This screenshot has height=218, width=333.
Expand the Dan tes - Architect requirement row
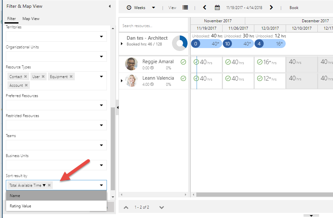[121, 44]
